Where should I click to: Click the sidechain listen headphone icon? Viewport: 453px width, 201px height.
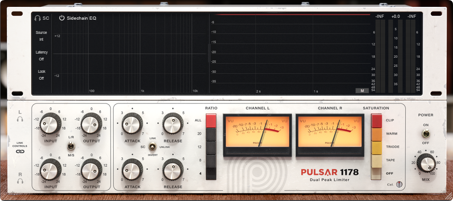pyautogui.click(x=38, y=18)
